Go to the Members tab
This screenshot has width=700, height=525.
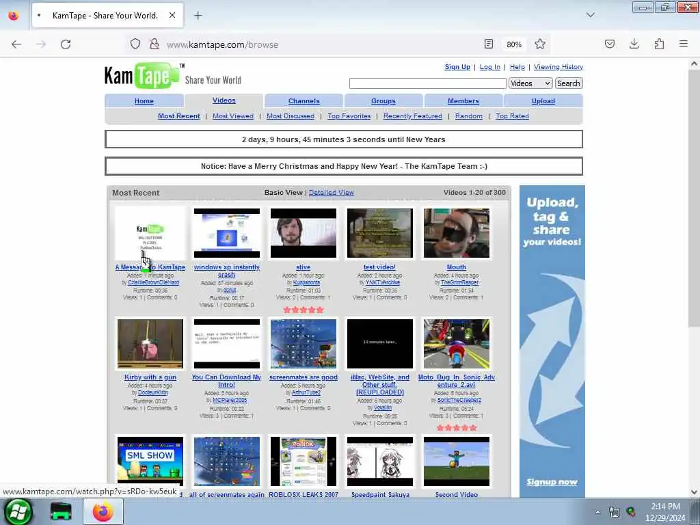(x=463, y=101)
